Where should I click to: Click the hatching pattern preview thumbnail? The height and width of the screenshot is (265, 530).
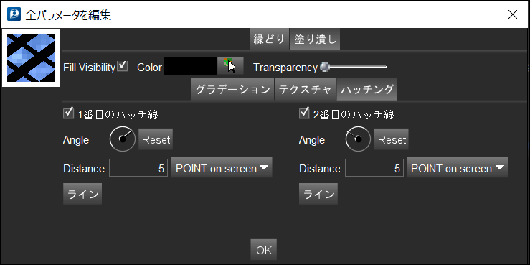pos(31,58)
